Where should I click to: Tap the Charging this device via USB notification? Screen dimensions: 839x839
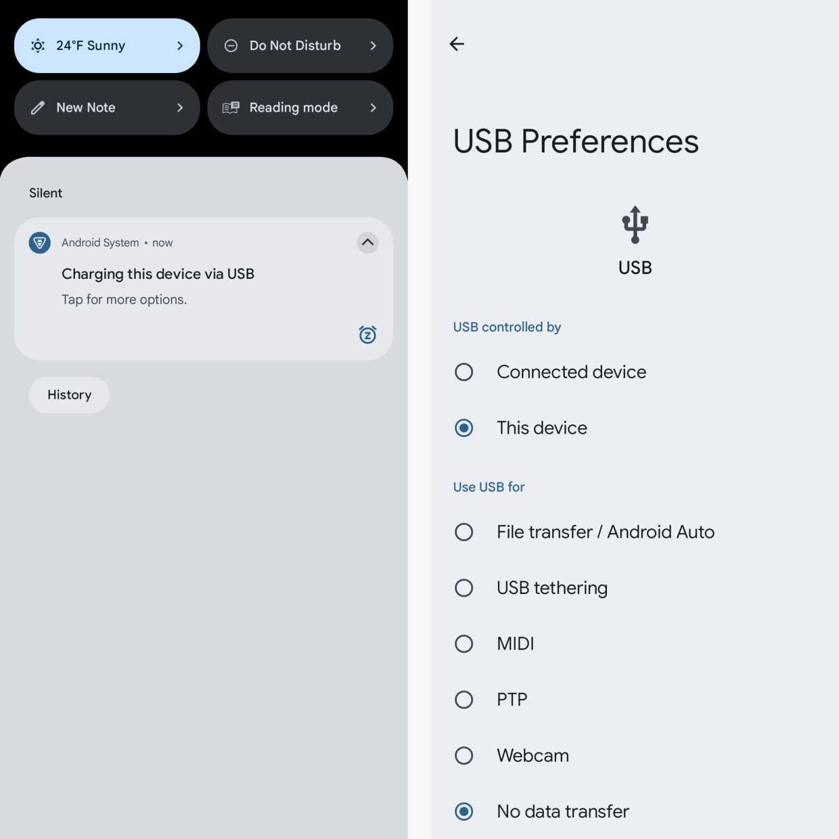point(158,274)
